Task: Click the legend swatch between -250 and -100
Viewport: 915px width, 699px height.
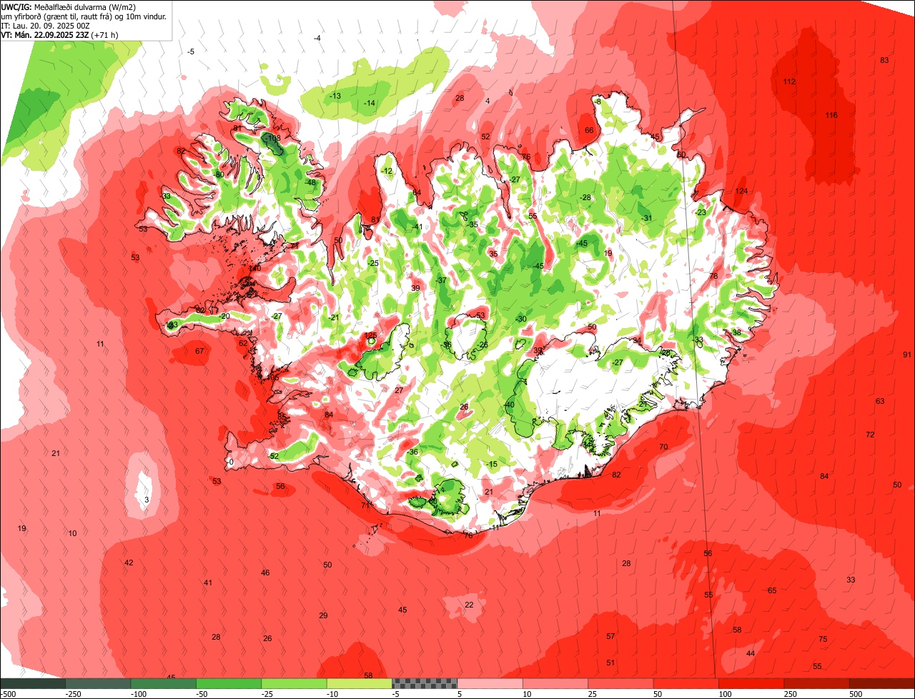Action: point(98,683)
